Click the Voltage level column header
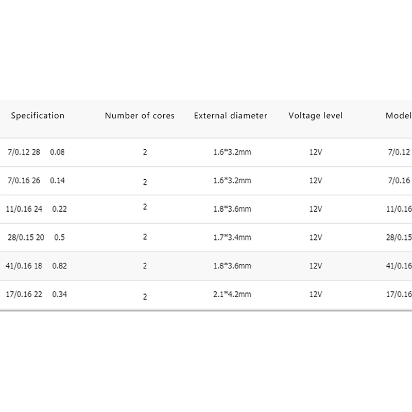Viewport: 412px width, 412px height. click(x=315, y=116)
